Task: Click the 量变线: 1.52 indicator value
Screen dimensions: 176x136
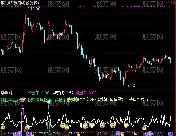Action: coord(63,93)
